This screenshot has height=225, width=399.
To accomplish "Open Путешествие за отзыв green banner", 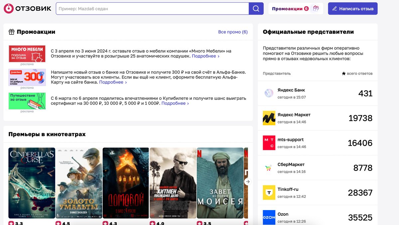I will coord(27,101).
